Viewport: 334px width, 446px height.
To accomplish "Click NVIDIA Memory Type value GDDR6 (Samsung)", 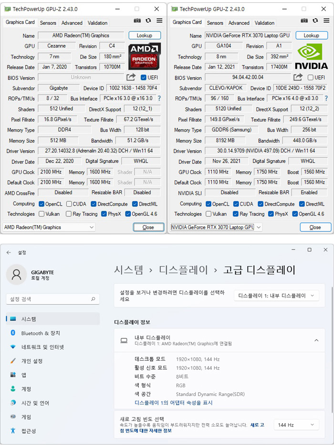I will pos(231,130).
